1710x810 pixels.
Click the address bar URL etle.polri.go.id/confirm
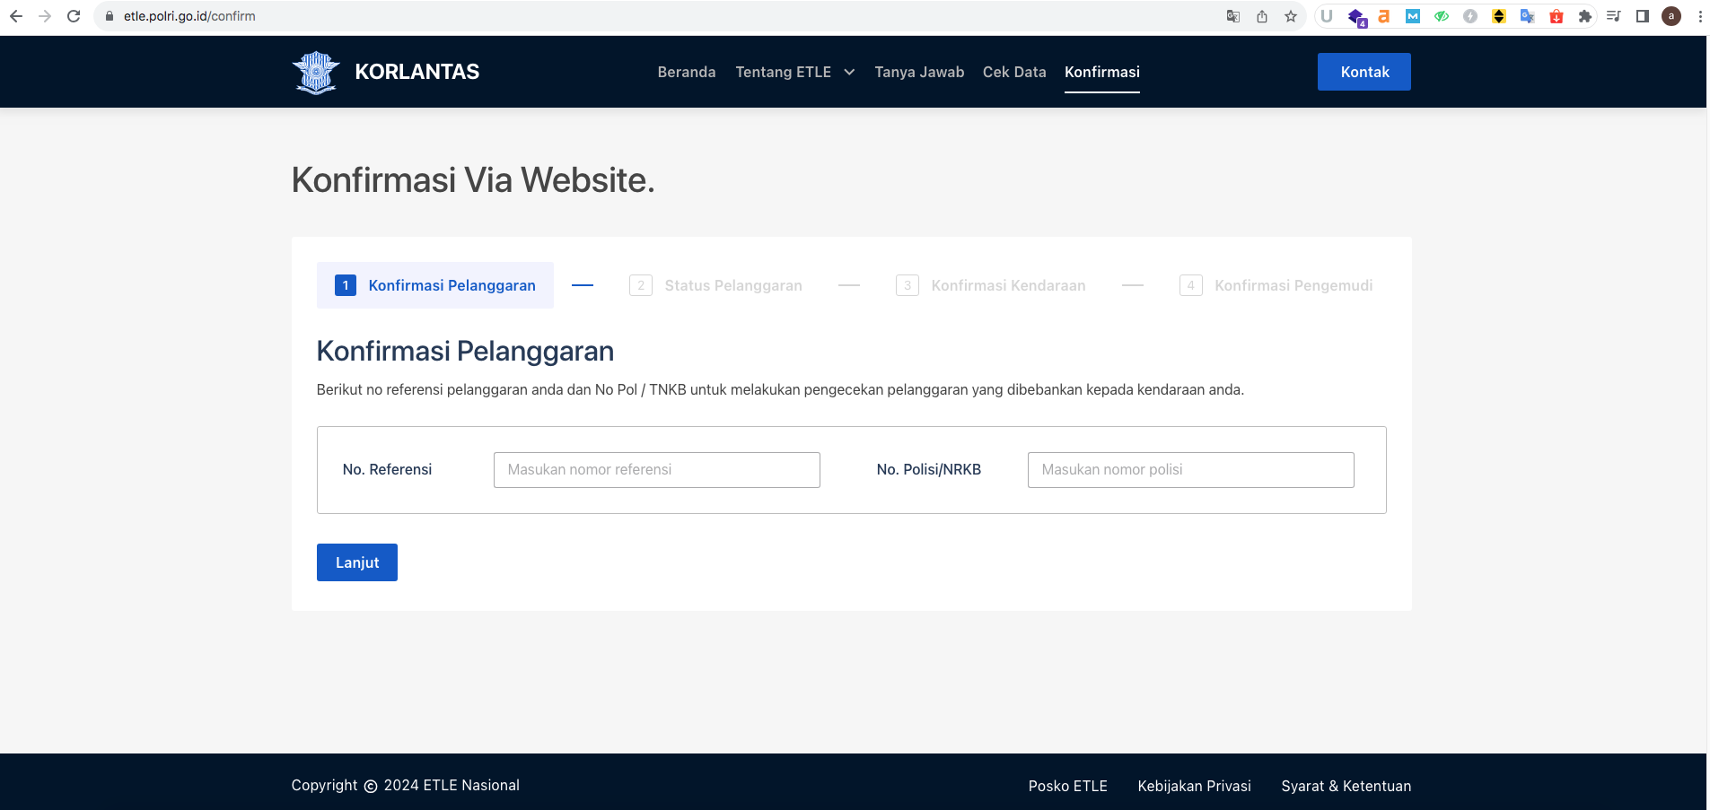(x=189, y=16)
